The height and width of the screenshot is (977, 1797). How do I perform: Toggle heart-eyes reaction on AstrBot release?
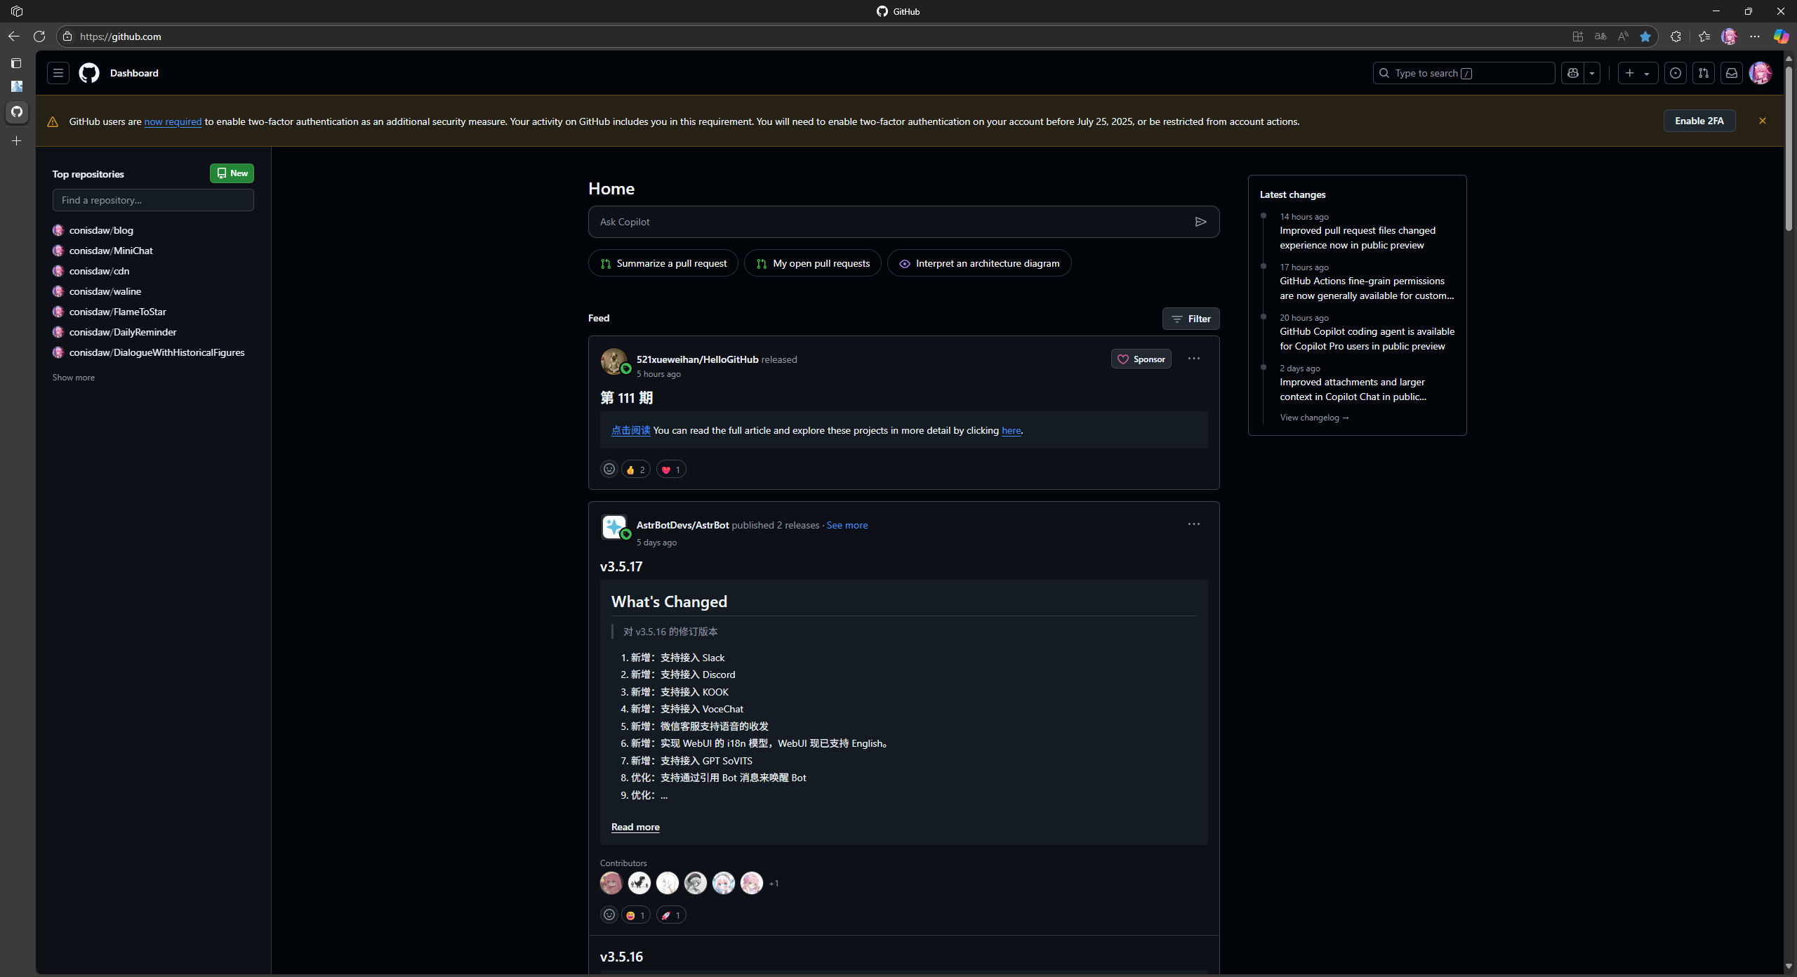coord(636,915)
